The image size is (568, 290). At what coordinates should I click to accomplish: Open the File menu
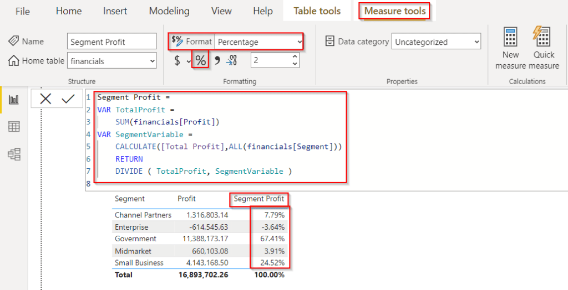22,11
